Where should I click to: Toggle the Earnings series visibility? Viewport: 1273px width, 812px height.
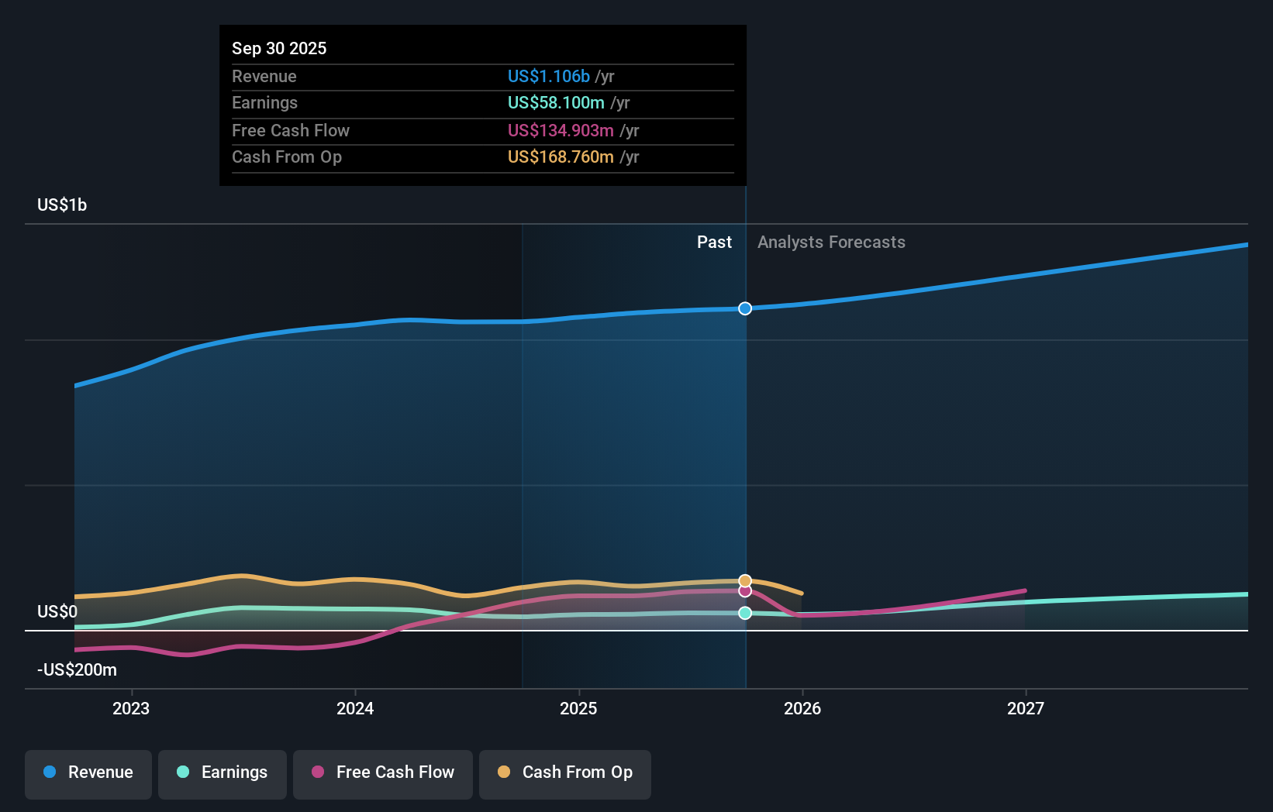pyautogui.click(x=223, y=772)
